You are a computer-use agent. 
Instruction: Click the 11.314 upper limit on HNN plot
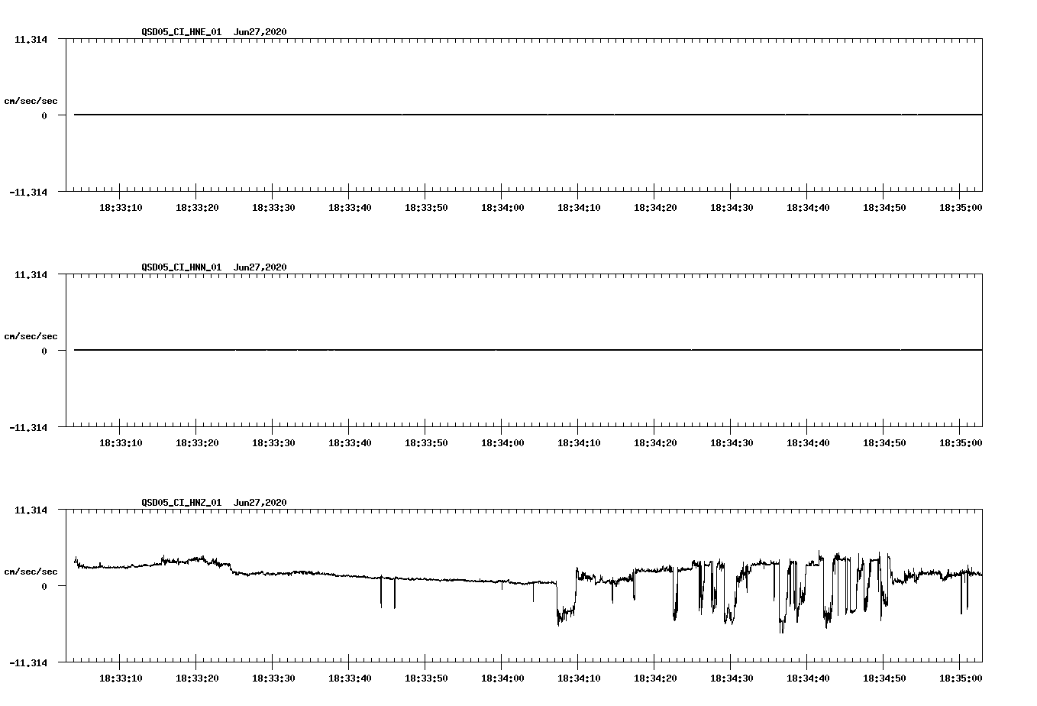31,275
